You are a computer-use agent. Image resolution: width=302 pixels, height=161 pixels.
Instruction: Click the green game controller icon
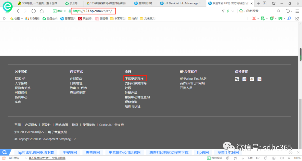pos(280,18)
